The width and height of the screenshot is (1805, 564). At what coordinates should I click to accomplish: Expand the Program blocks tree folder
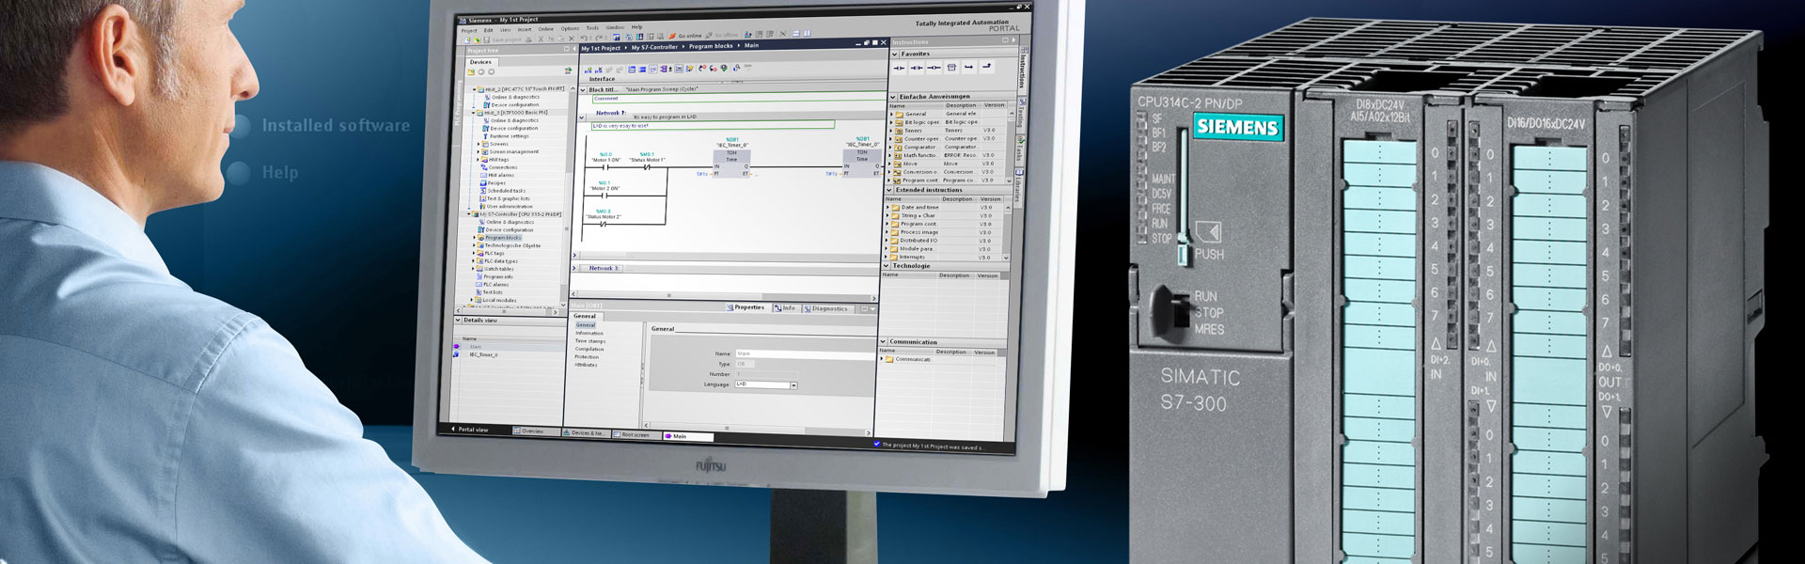coord(474,238)
